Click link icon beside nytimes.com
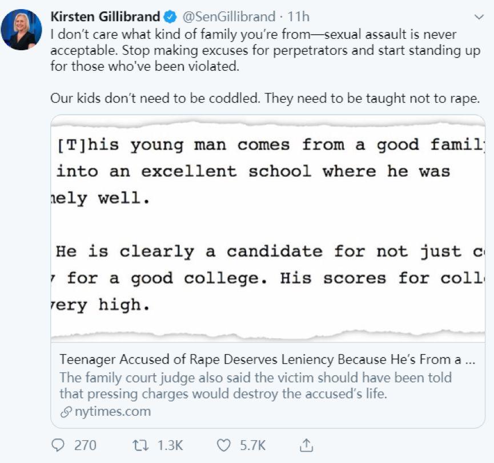This screenshot has width=494, height=463. tap(65, 411)
